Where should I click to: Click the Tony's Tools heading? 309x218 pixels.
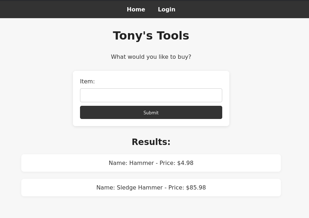click(151, 36)
